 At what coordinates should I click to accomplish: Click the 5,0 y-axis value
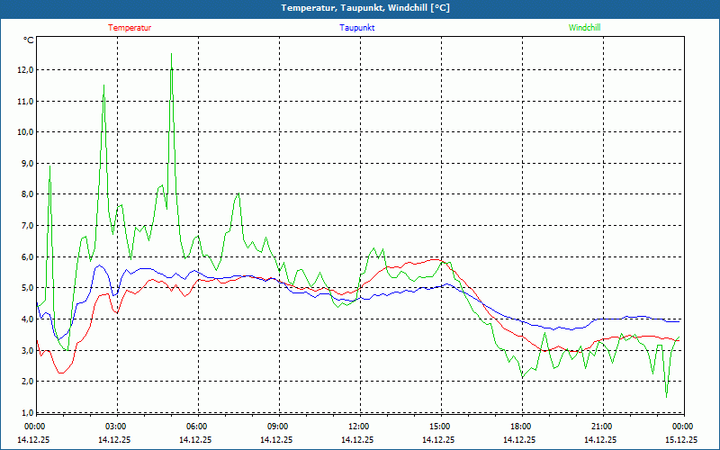click(26, 288)
